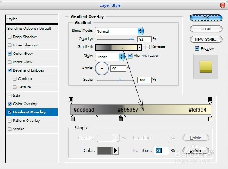Disable Align with Layer checkbox
Viewport: 228px width, 169px height.
point(130,56)
